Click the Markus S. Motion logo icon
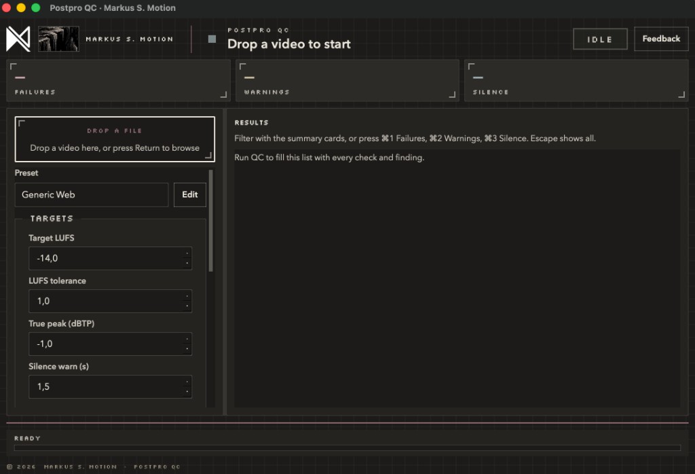This screenshot has height=474, width=695. tap(18, 39)
